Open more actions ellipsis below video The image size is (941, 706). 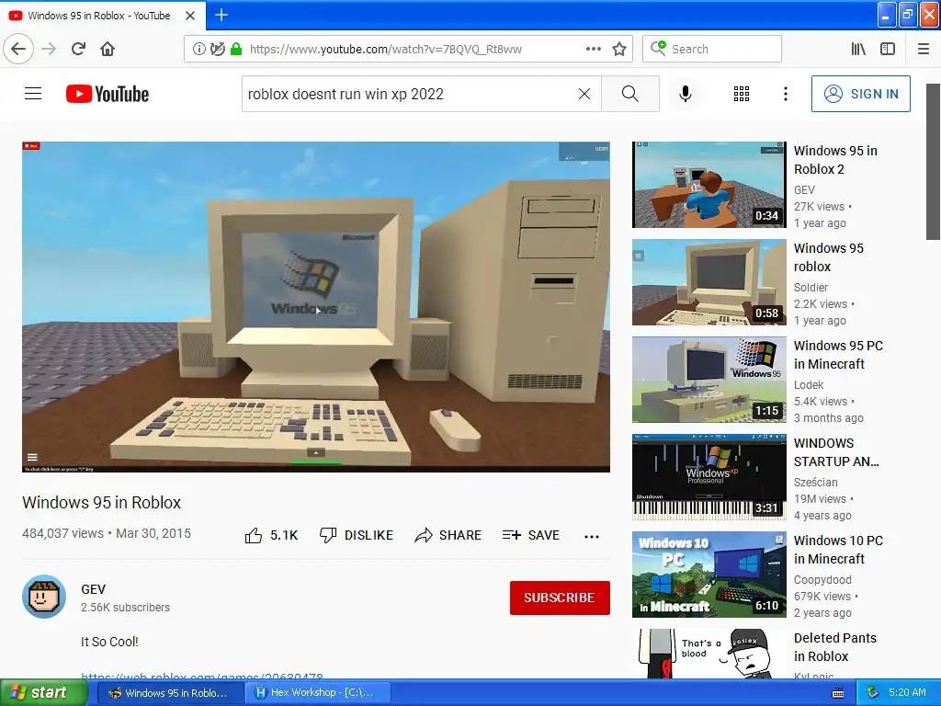(x=592, y=536)
